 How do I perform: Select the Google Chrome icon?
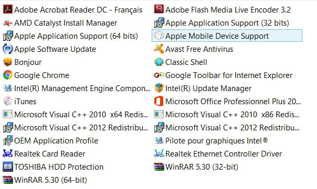pos(8,75)
